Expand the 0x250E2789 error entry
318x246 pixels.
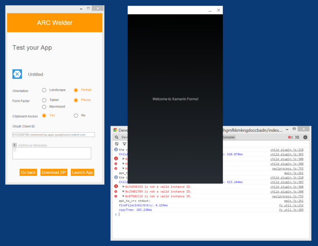coord(123,191)
